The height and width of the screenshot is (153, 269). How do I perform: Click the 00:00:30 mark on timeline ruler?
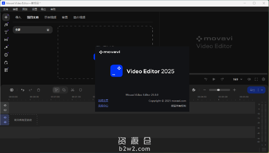[34, 97]
